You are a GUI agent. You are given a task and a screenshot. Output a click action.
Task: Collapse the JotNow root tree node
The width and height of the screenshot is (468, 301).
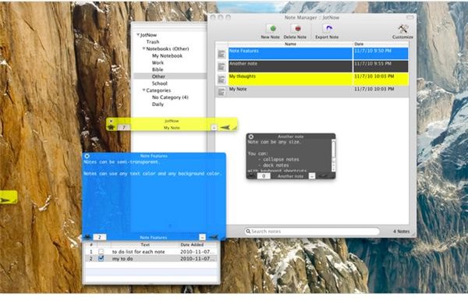tap(138, 35)
